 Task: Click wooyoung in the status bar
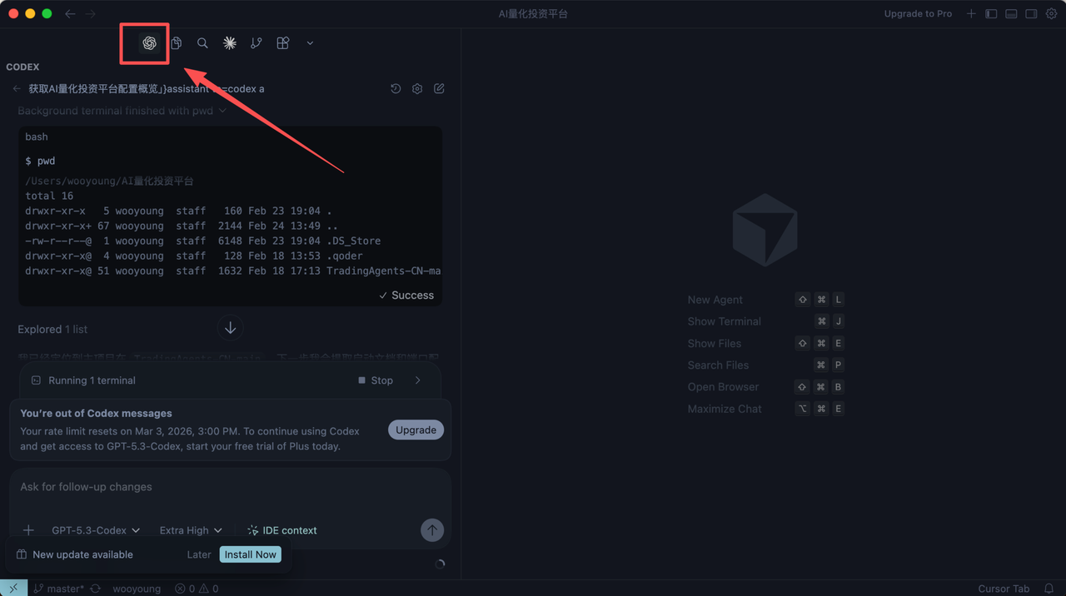(x=137, y=589)
